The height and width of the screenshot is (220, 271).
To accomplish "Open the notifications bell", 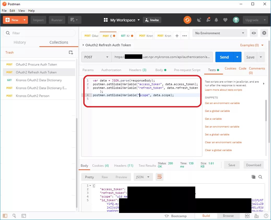I will tap(216, 20).
